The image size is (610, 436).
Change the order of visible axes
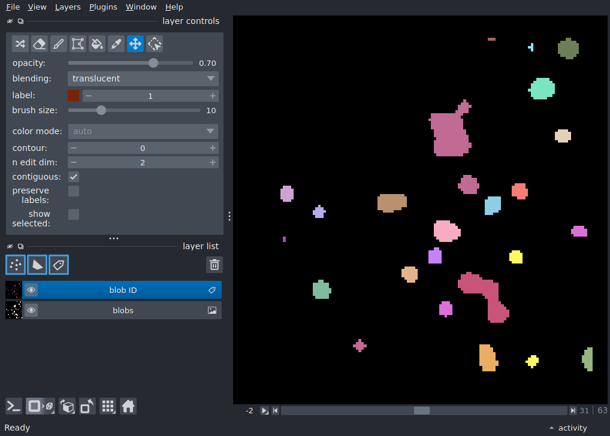(x=67, y=407)
